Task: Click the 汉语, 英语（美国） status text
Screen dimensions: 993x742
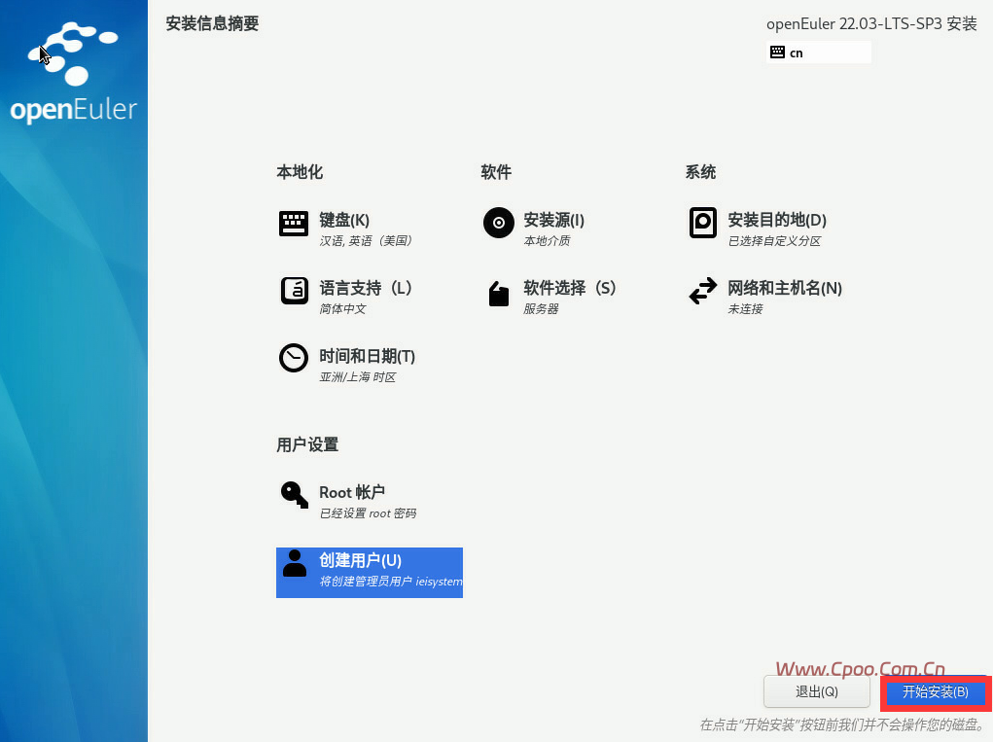Action: [366, 240]
